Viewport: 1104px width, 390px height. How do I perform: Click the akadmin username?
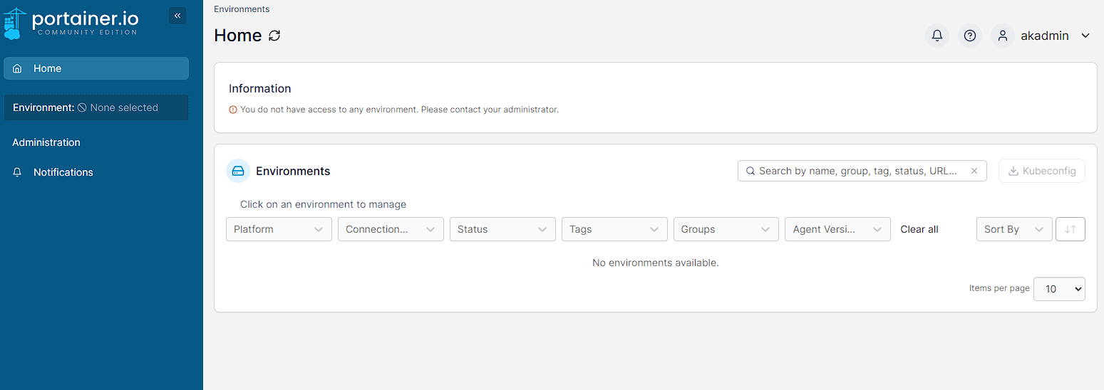(x=1045, y=36)
